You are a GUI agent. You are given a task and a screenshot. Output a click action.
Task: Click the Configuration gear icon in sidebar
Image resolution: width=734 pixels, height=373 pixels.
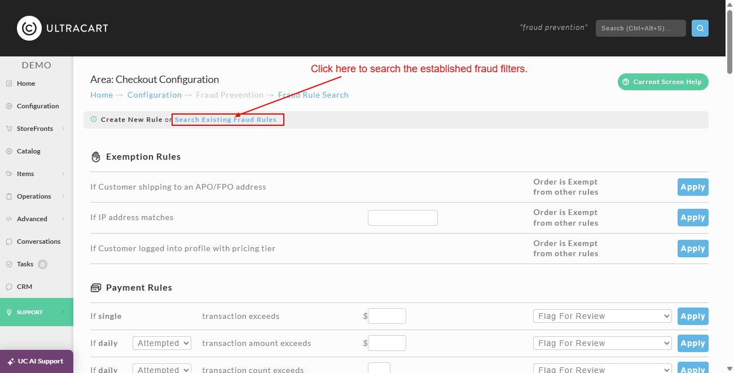click(x=9, y=106)
